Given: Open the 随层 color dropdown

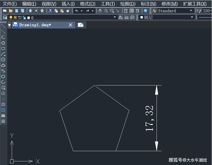Looking at the screenshot, I should (x=192, y=17).
